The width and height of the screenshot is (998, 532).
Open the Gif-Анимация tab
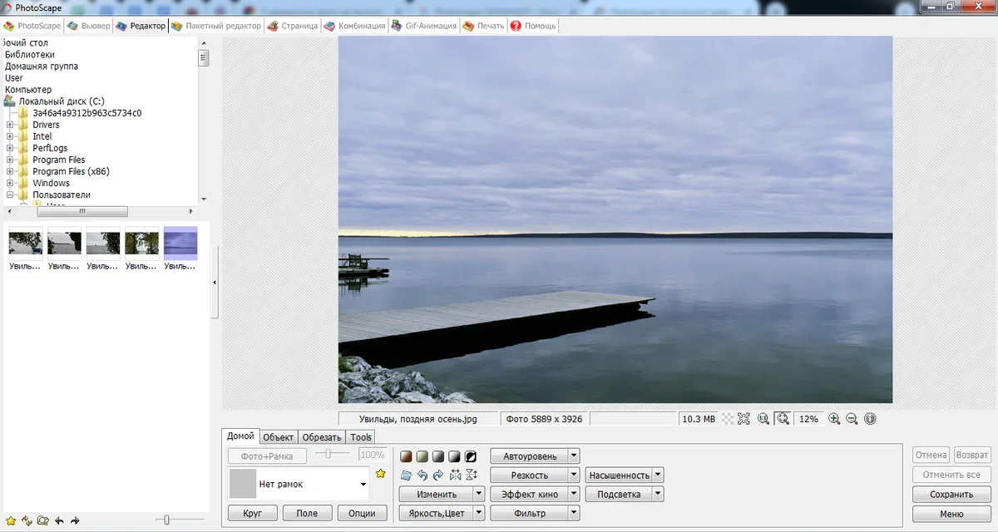click(x=423, y=26)
